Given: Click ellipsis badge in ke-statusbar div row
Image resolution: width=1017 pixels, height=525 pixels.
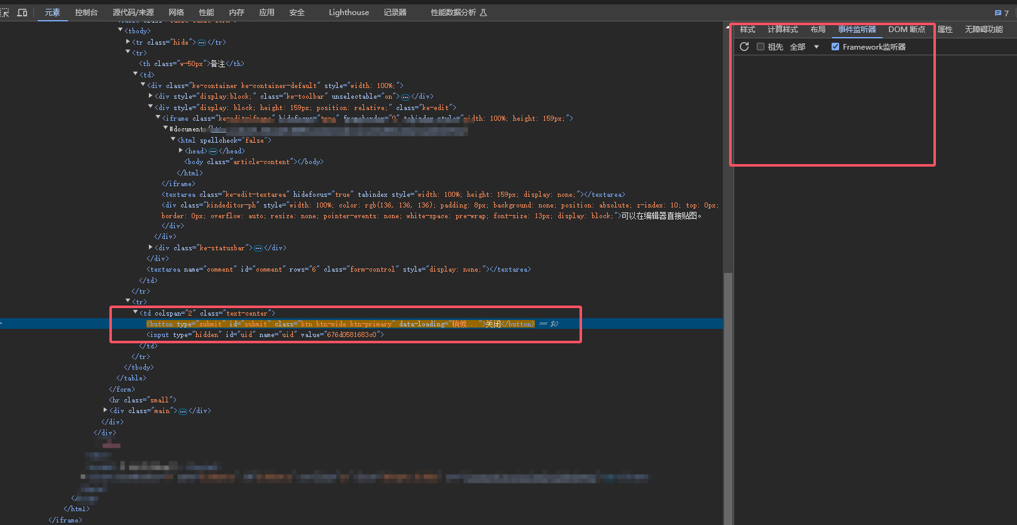Looking at the screenshot, I should point(258,248).
